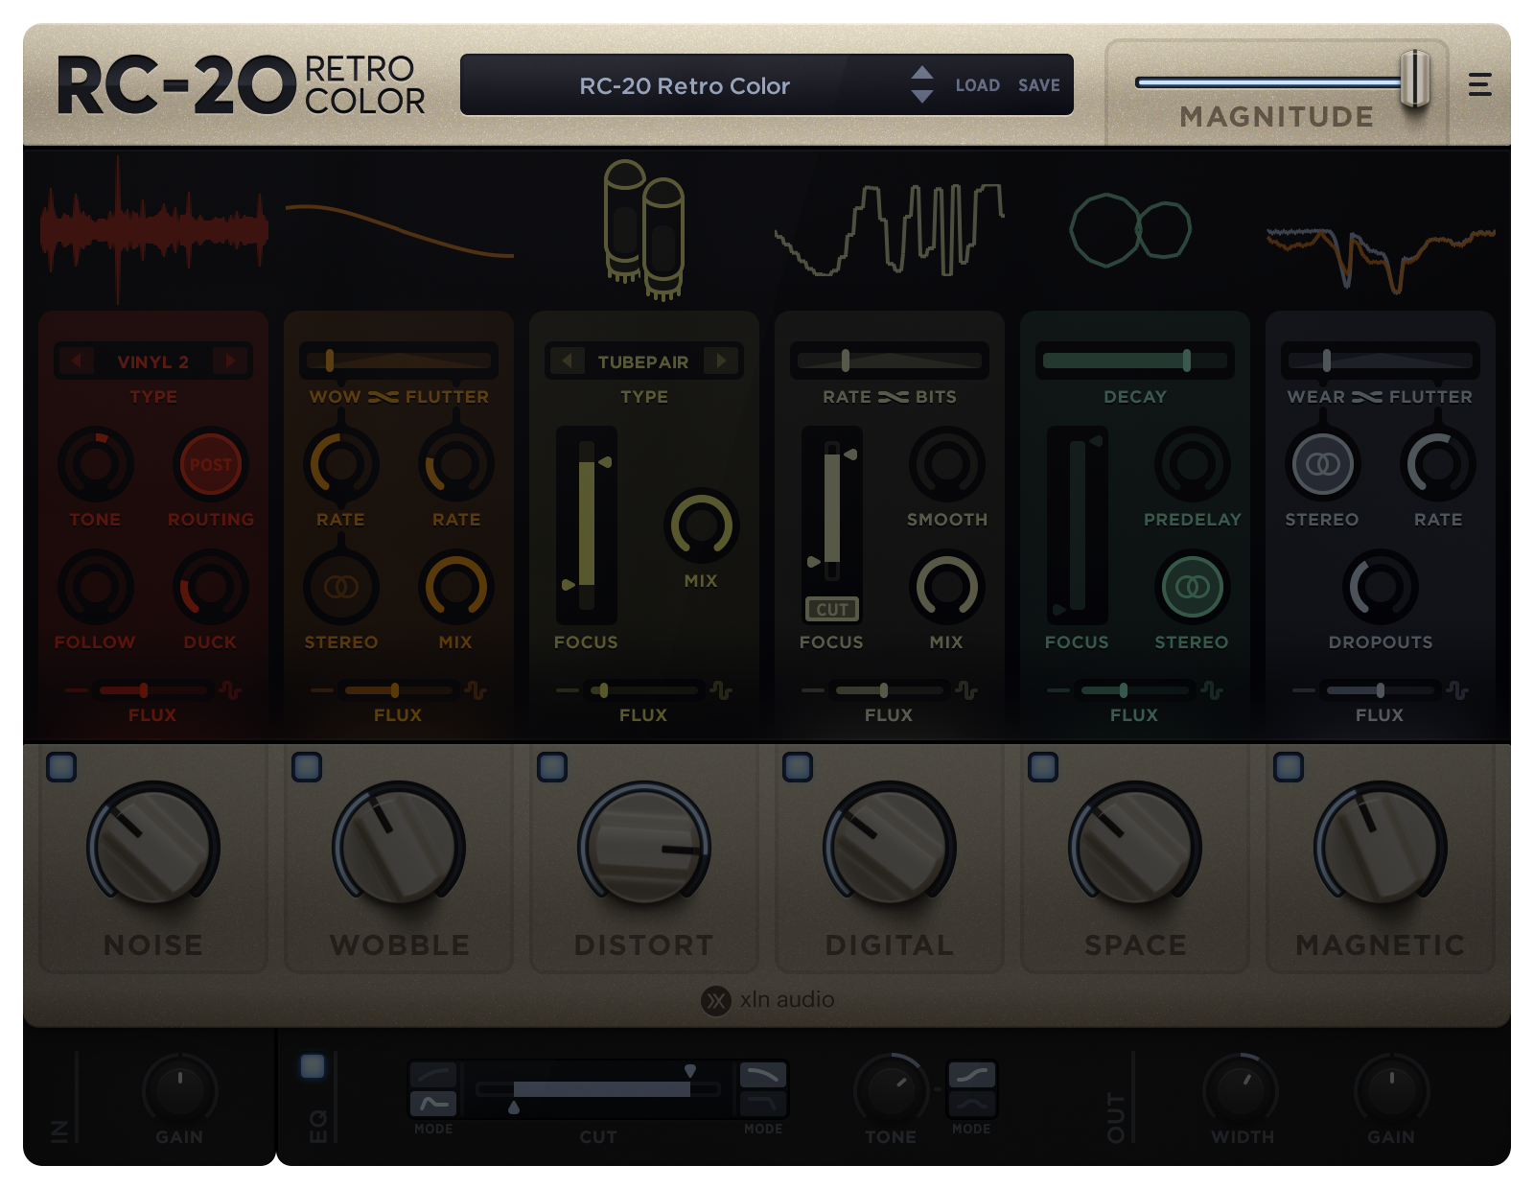Click the Space flux waveform icon
This screenshot has width=1534, height=1189.
coord(1212,690)
